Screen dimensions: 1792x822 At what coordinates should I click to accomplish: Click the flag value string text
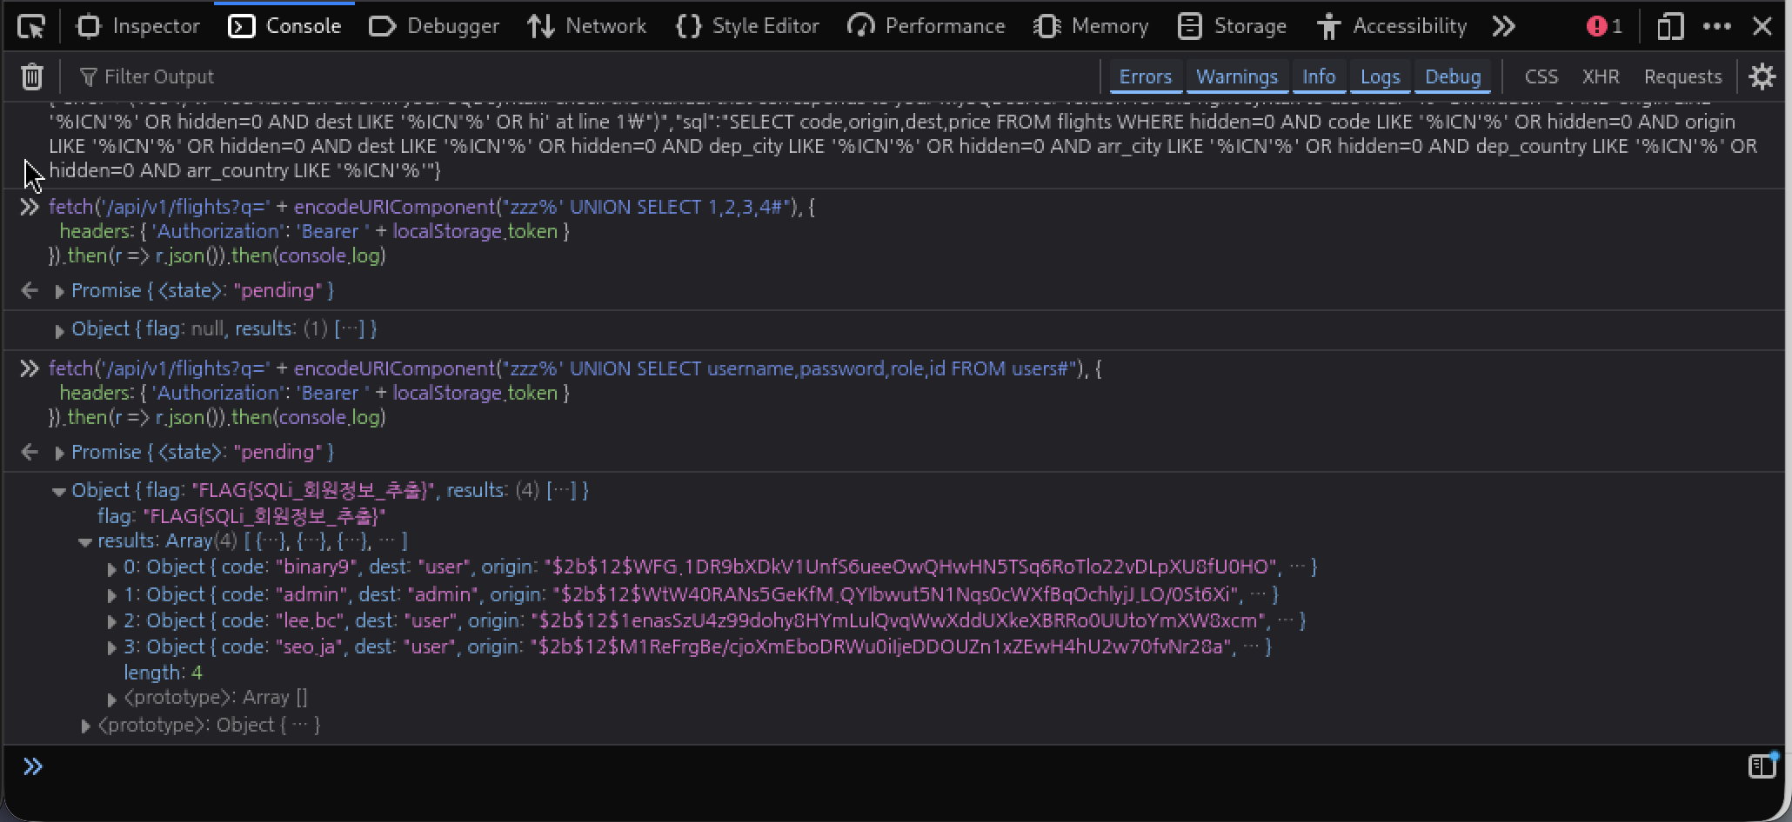click(x=264, y=516)
